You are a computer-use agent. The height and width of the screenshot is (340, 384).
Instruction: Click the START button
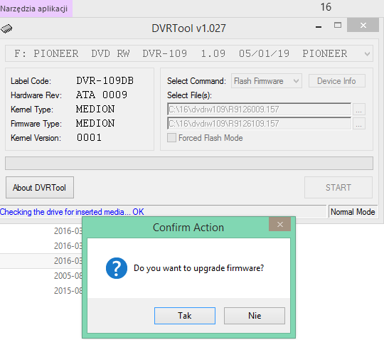click(x=338, y=187)
